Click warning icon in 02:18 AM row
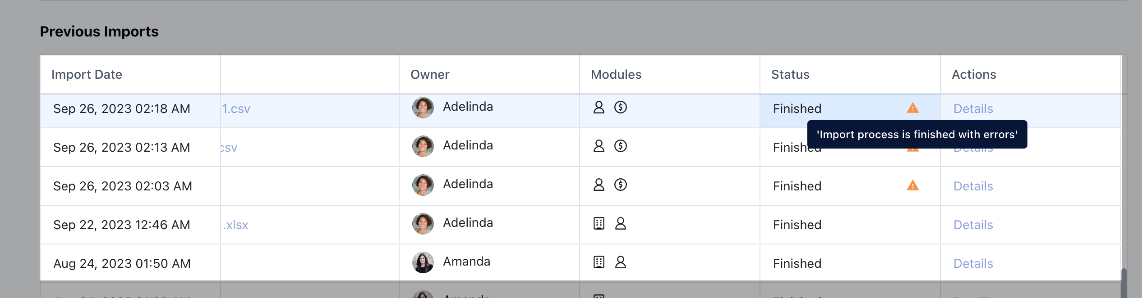1142x298 pixels. tap(912, 108)
